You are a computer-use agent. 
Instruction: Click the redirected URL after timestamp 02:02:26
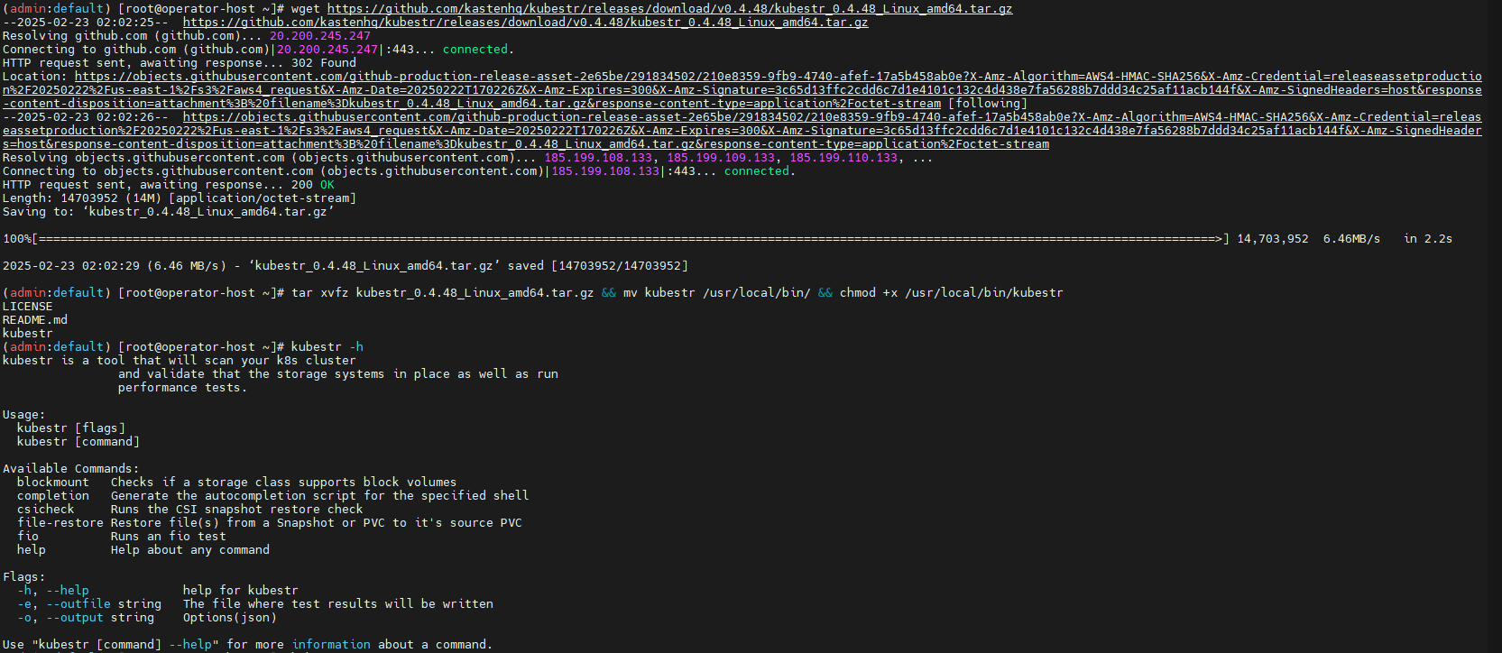pyautogui.click(x=742, y=131)
